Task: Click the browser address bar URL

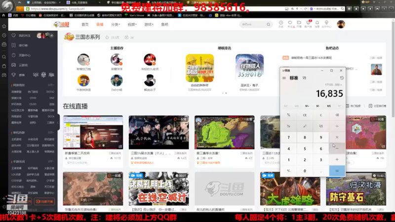Action: (58, 9)
